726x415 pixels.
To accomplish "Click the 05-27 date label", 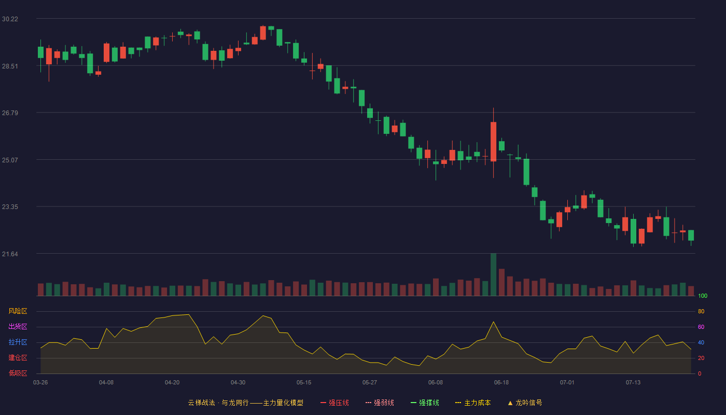I will pos(370,382).
